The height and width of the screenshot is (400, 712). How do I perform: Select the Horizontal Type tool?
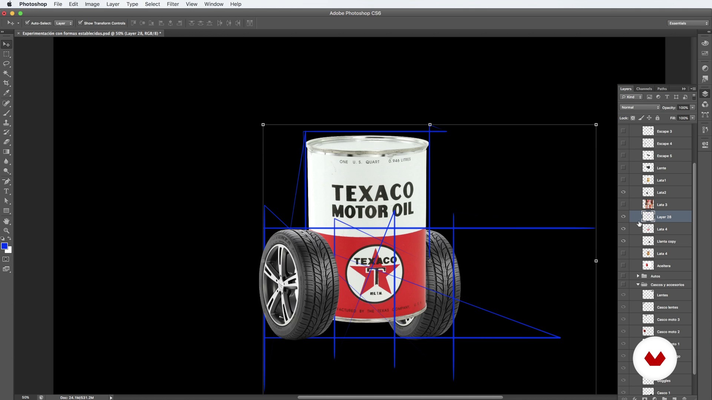[6, 191]
